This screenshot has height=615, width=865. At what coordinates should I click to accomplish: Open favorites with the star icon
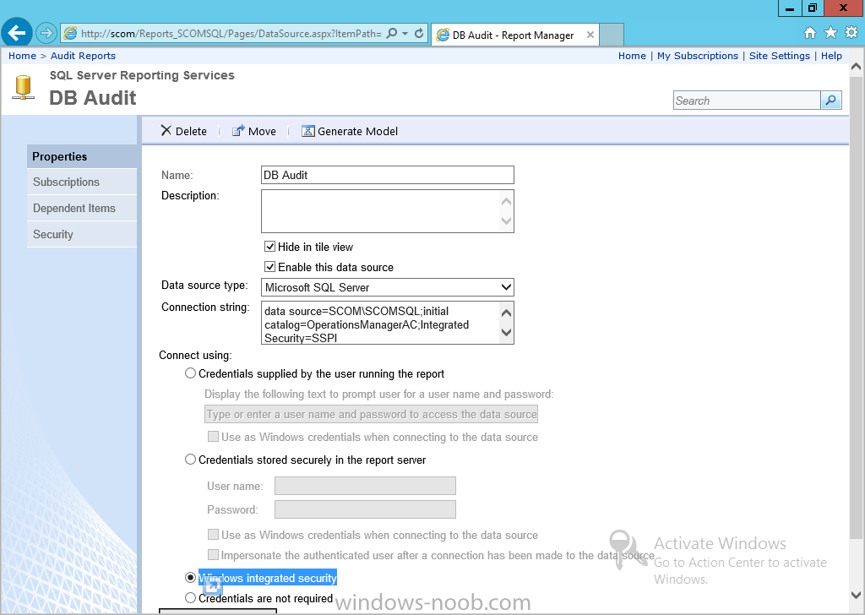830,33
